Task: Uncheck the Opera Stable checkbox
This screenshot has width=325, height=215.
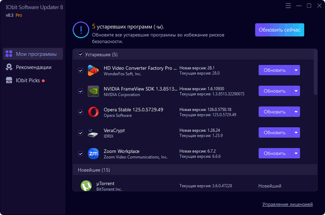Action: point(80,112)
